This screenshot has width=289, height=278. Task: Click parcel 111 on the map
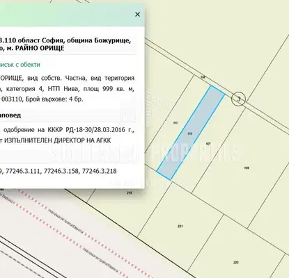(175, 123)
